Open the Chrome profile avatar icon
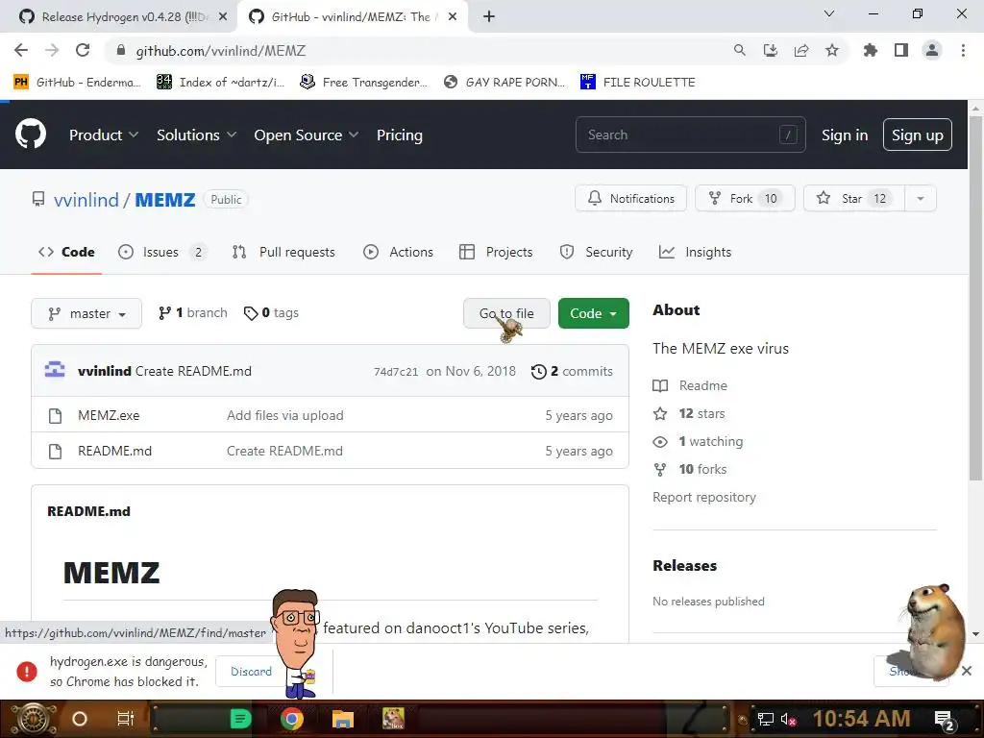This screenshot has width=984, height=738. coord(932,50)
